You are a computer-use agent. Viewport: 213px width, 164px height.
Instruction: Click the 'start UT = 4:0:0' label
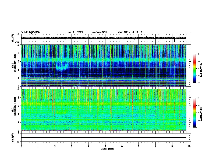(130, 32)
